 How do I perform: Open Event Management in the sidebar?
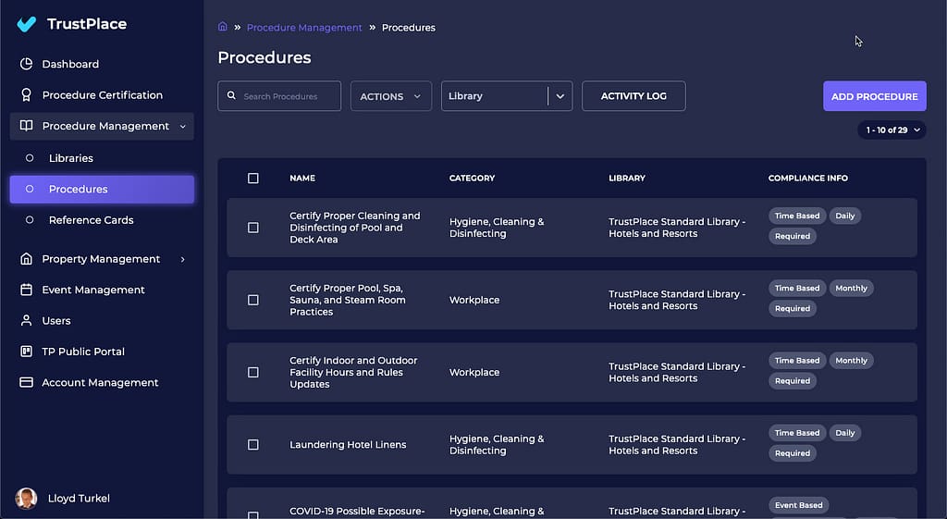pos(93,290)
